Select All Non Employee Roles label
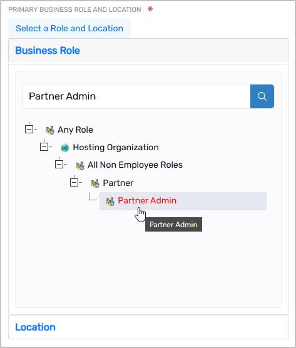 (x=135, y=165)
